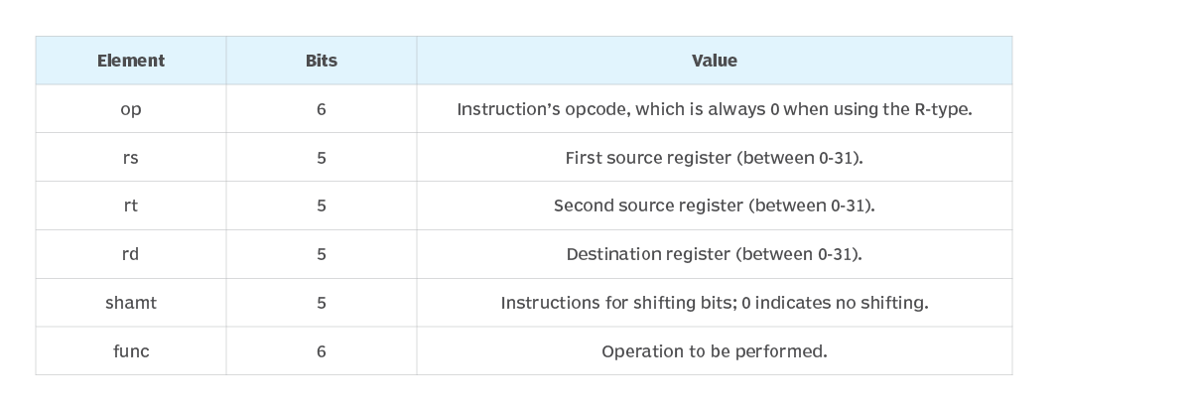The width and height of the screenshot is (1191, 411).
Task: Click the Value column header
Action: (714, 61)
